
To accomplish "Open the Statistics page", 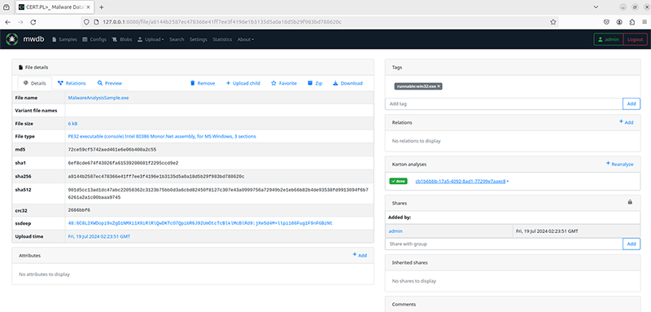I will point(222,39).
